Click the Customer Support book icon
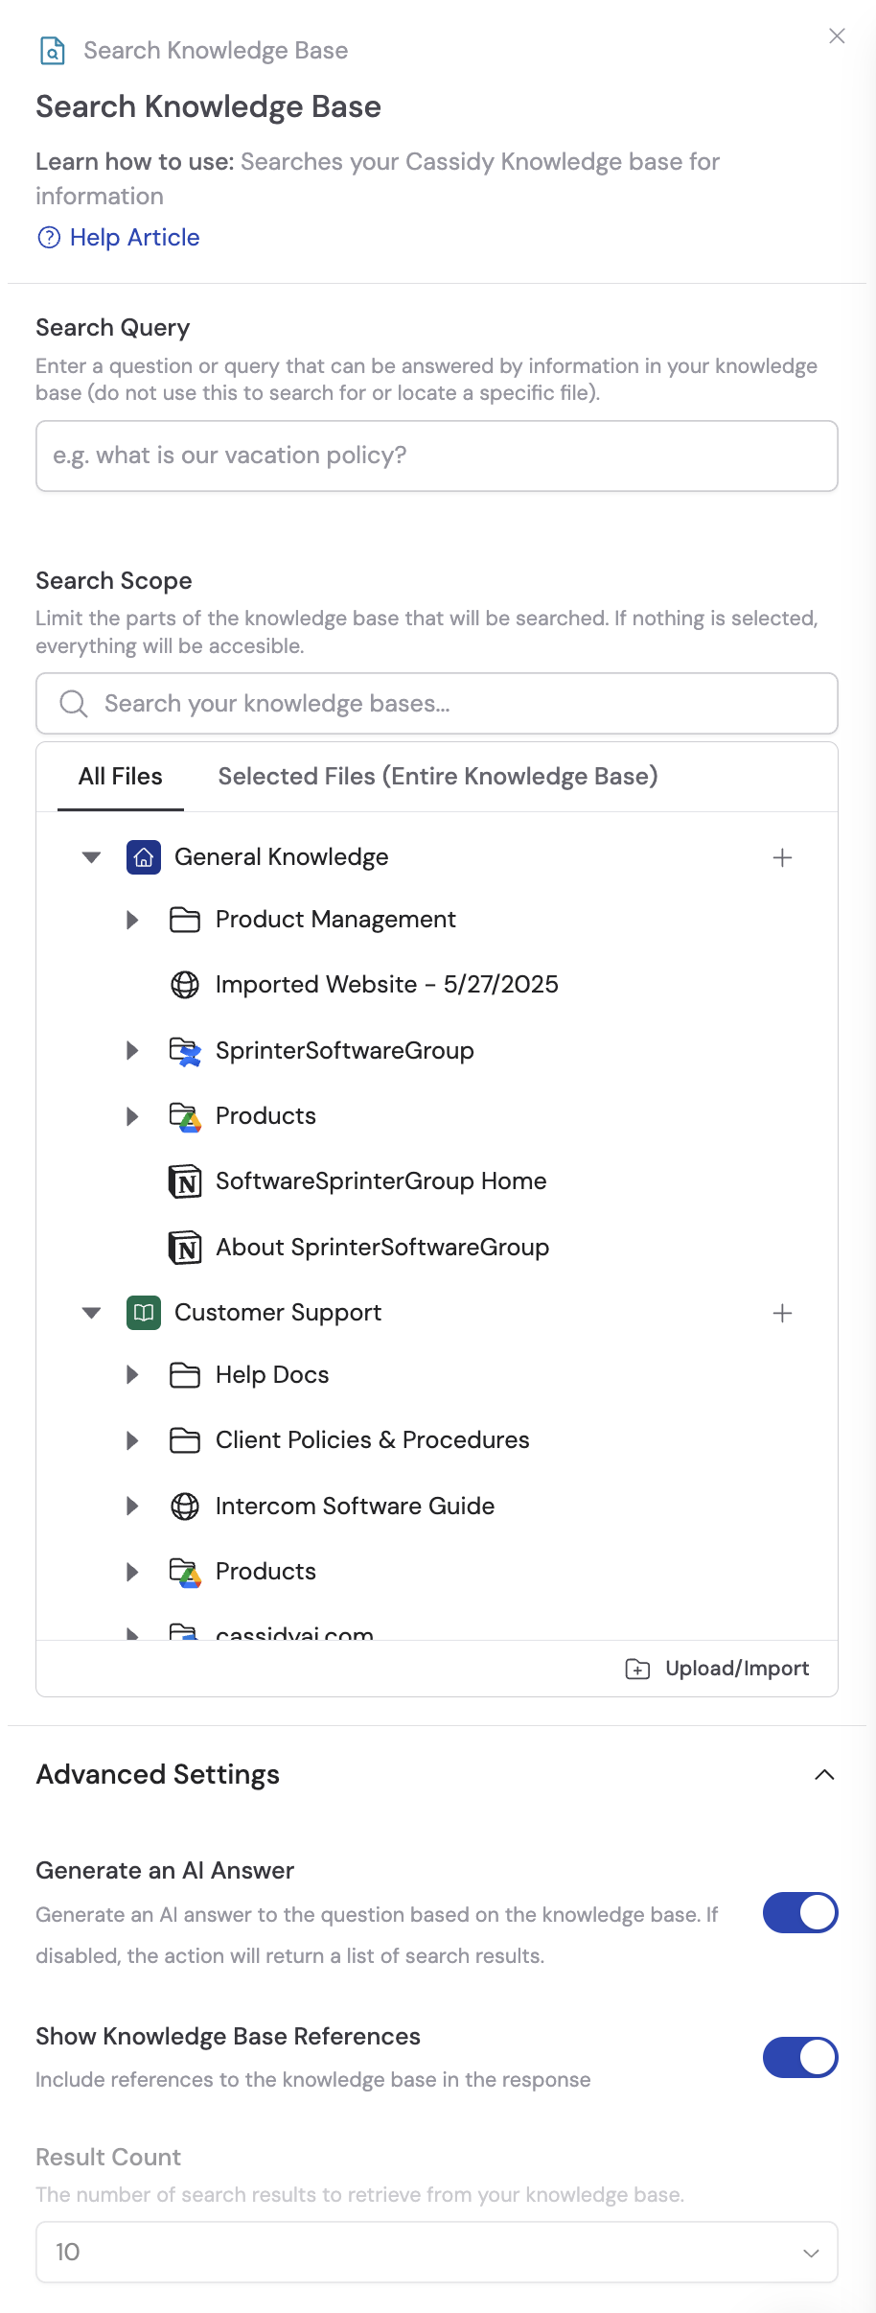This screenshot has width=876, height=2313. [x=144, y=1313]
